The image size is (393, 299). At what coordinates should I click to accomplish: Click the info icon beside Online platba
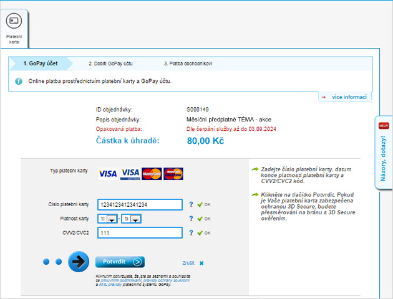[x=19, y=81]
